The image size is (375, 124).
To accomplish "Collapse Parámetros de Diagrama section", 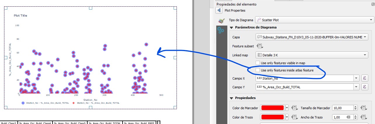I will point(232,28).
